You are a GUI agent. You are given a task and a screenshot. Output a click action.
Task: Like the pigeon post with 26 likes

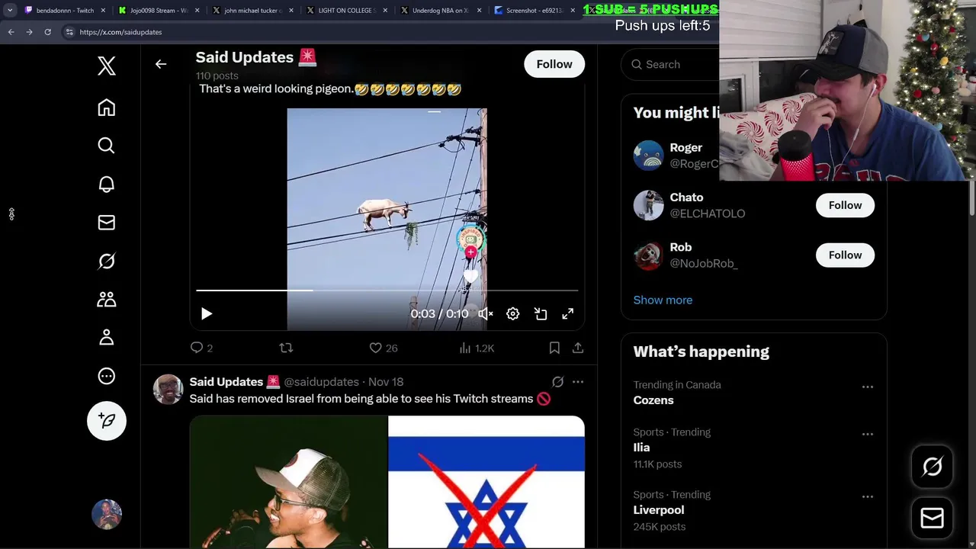coord(384,348)
